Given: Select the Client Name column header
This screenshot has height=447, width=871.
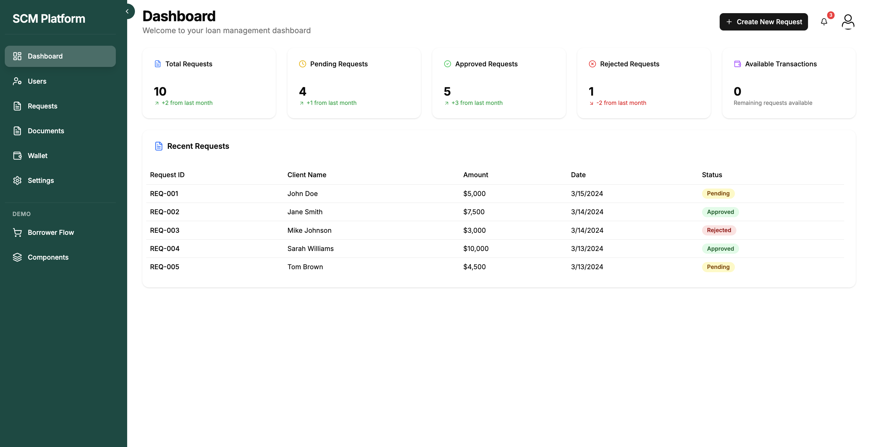Looking at the screenshot, I should click(x=307, y=175).
